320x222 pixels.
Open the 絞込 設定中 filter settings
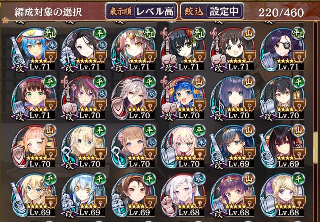(212, 11)
